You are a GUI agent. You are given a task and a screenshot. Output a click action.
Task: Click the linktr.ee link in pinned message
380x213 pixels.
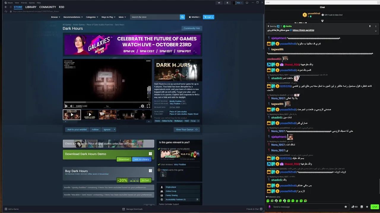(303, 30)
